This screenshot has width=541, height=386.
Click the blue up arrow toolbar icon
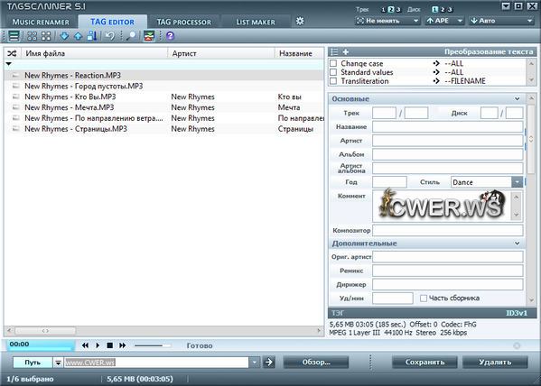pyautogui.click(x=78, y=36)
